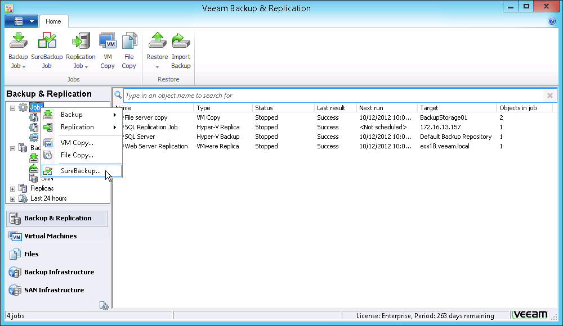Expand the Backup submenu arrow
563x326 pixels.
point(115,115)
